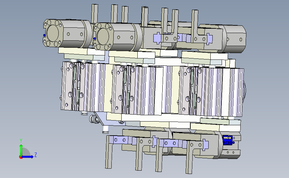The height and width of the screenshot is (178, 289).
Task: Select the second top cylinder's bolted end cap
Action: [x=103, y=36]
